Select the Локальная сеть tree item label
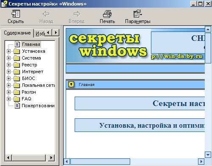Image resolution: width=212 pixels, height=166 pixels. click(38, 85)
